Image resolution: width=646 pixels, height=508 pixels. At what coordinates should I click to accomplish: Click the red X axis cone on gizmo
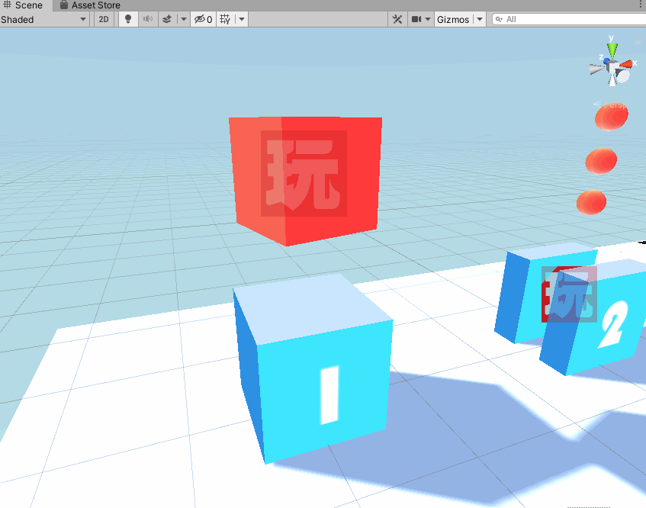coord(626,64)
